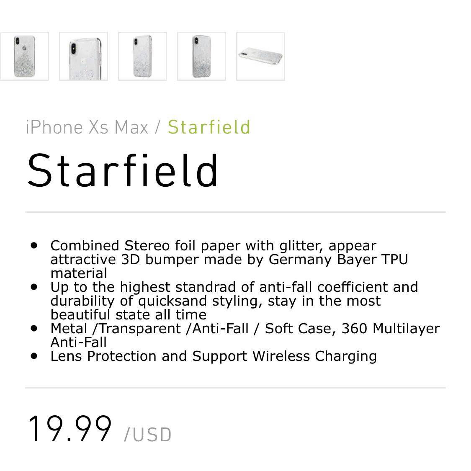Show the fourth case thumbnail image
Viewport: 471px width, 471px height.
click(201, 56)
